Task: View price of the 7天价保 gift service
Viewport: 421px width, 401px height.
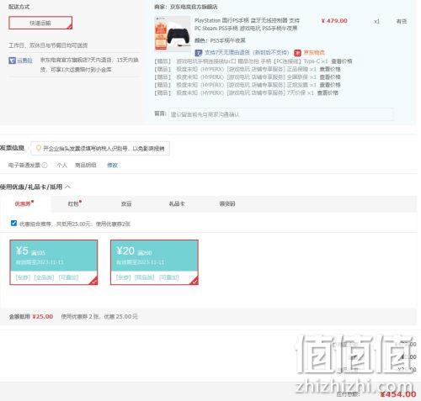Action: point(328,92)
